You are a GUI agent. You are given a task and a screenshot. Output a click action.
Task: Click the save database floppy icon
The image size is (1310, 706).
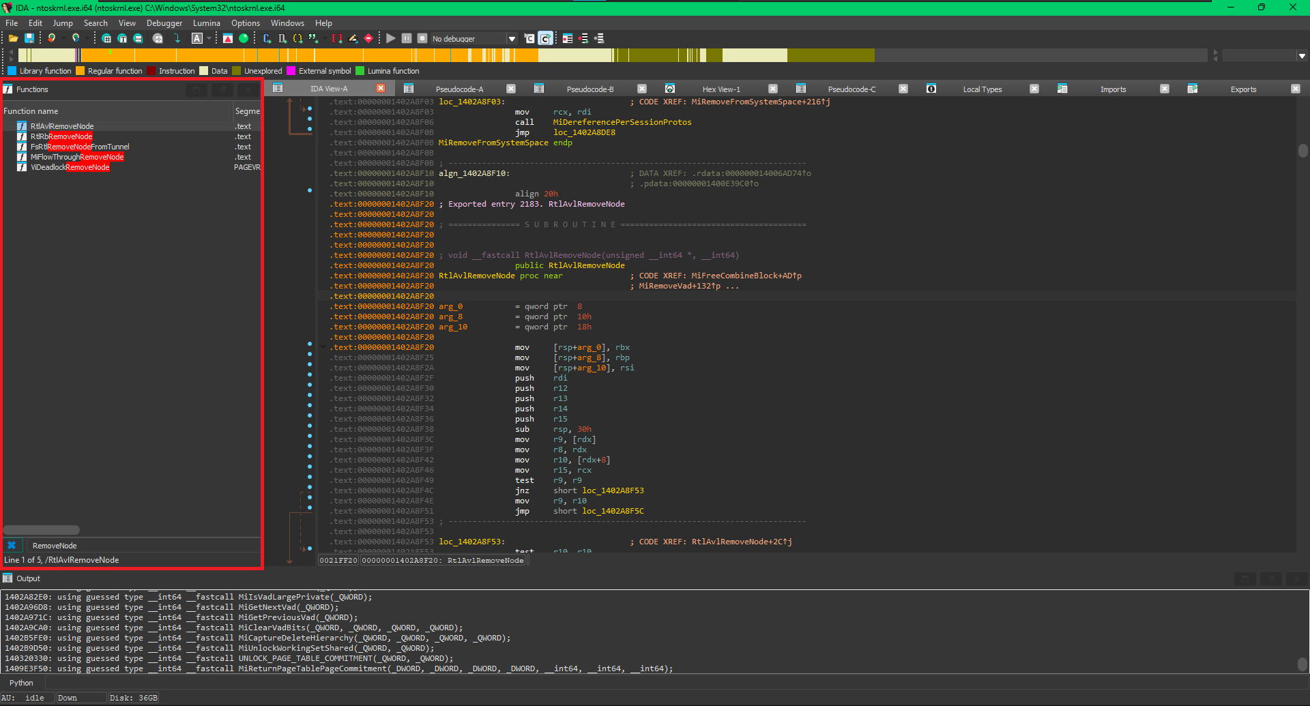click(x=29, y=39)
